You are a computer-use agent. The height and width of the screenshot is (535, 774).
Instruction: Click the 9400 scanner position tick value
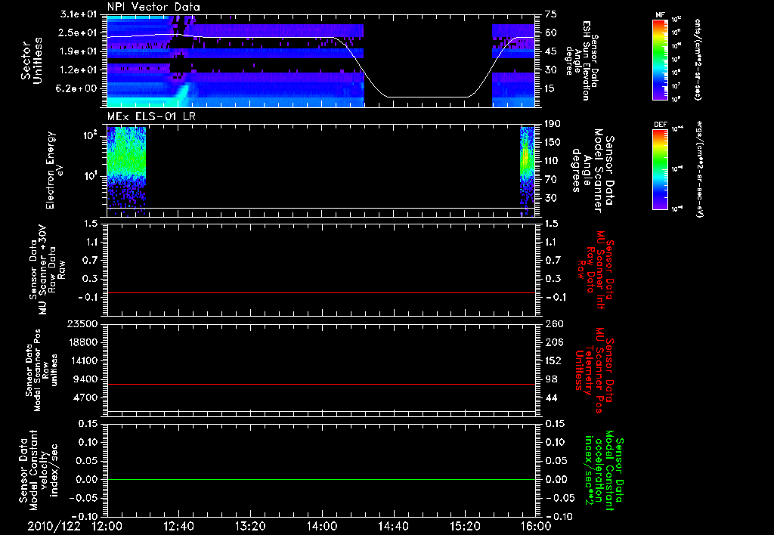[85, 379]
